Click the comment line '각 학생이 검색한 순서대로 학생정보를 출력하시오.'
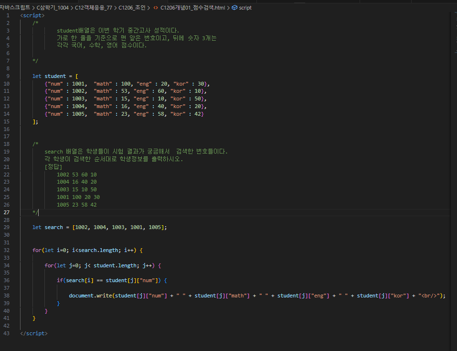The image size is (457, 351). [x=114, y=159]
